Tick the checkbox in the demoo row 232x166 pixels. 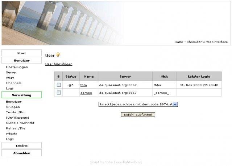pos(59,92)
